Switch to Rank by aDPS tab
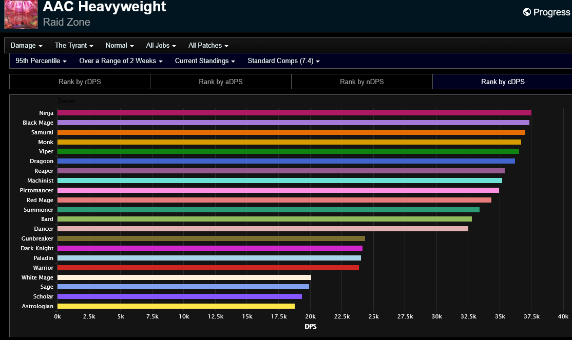Viewport: 572px width, 340px height. (x=221, y=82)
